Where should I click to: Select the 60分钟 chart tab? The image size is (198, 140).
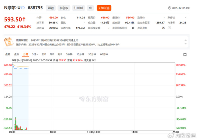pos(104,54)
